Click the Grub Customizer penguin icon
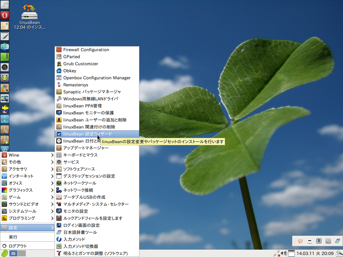The width and height of the screenshot is (343, 257). (x=59, y=64)
